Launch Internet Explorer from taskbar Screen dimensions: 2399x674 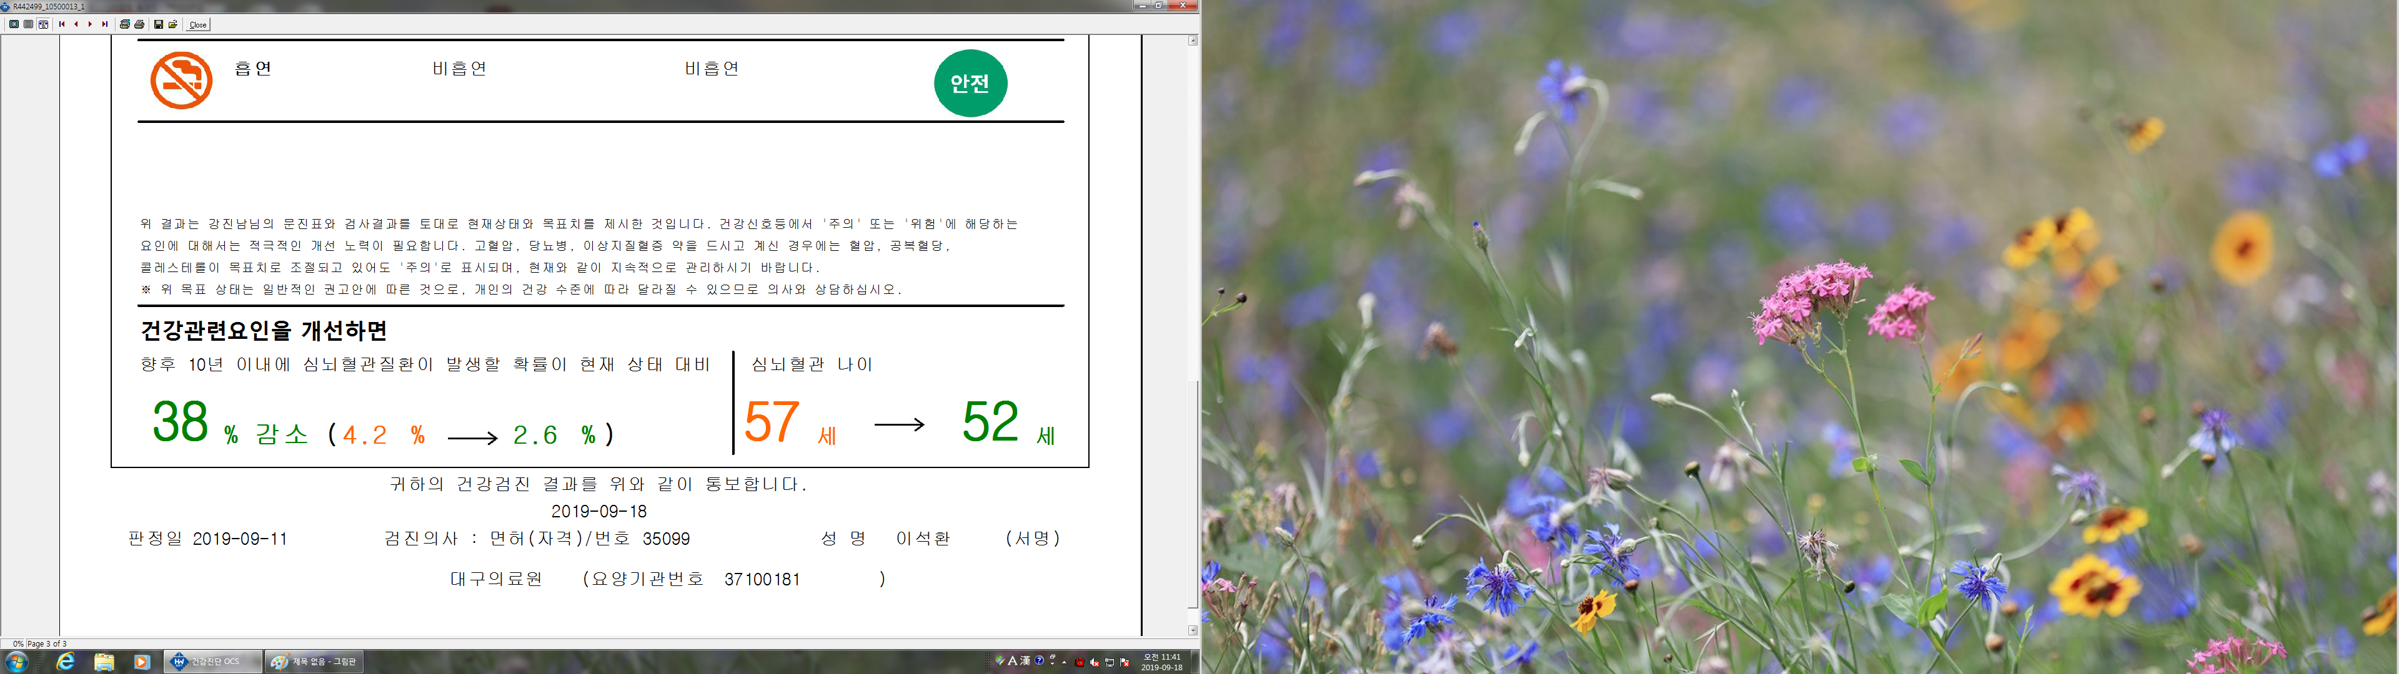[65, 662]
